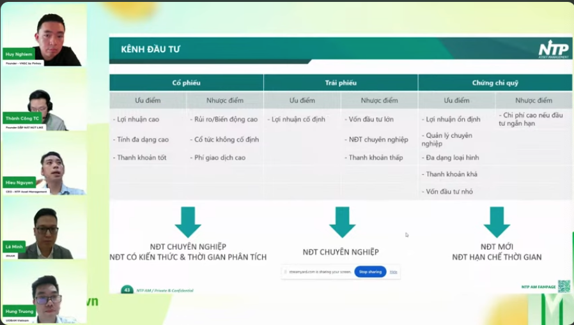Image resolution: width=574 pixels, height=325 pixels.
Task: Click the Stop sharing button
Action: [x=370, y=271]
